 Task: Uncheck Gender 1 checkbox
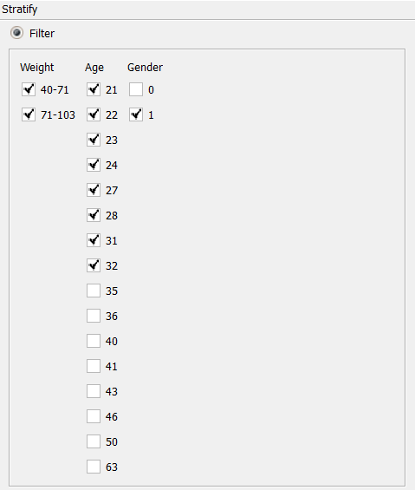click(136, 114)
